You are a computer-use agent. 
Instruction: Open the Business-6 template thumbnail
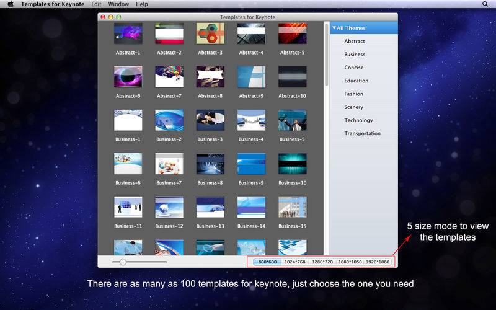coord(128,164)
